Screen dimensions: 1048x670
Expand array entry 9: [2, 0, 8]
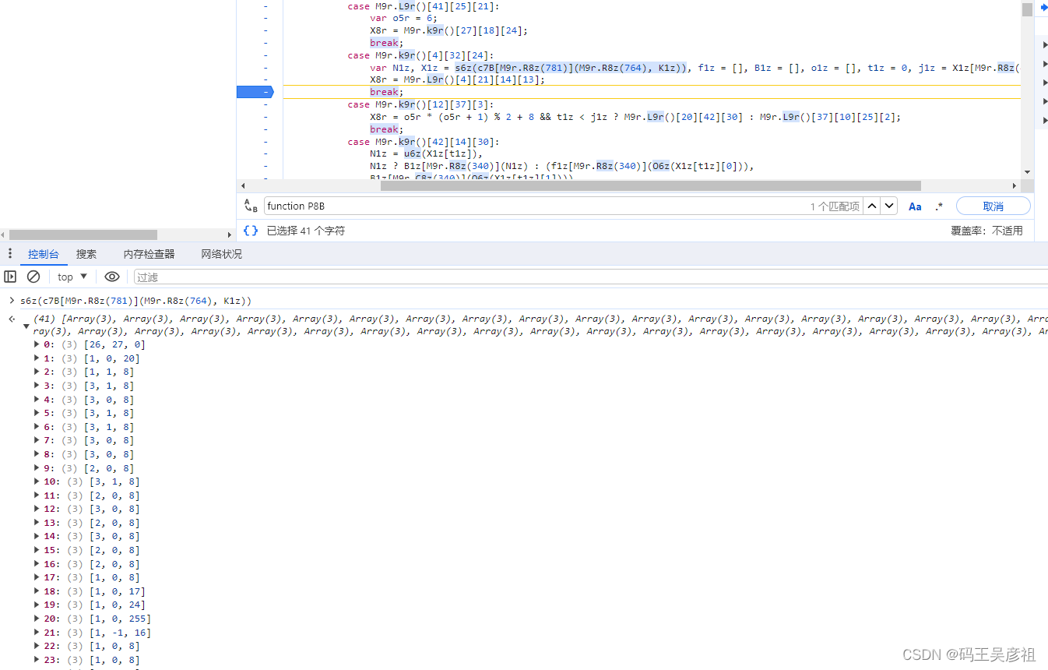click(x=37, y=468)
